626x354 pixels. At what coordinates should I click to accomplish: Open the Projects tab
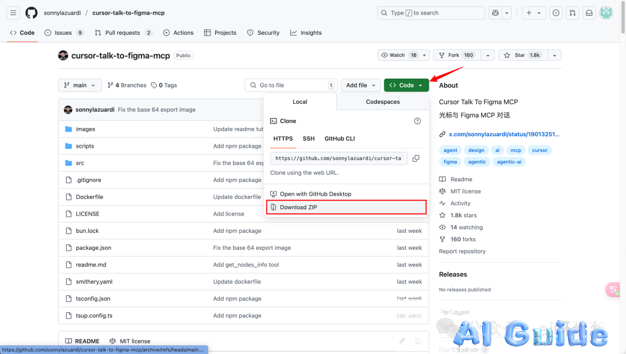(220, 32)
